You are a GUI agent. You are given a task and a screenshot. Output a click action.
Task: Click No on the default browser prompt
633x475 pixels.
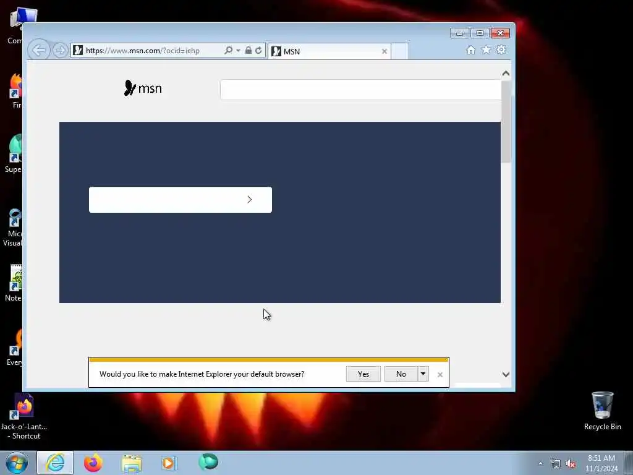(x=401, y=374)
